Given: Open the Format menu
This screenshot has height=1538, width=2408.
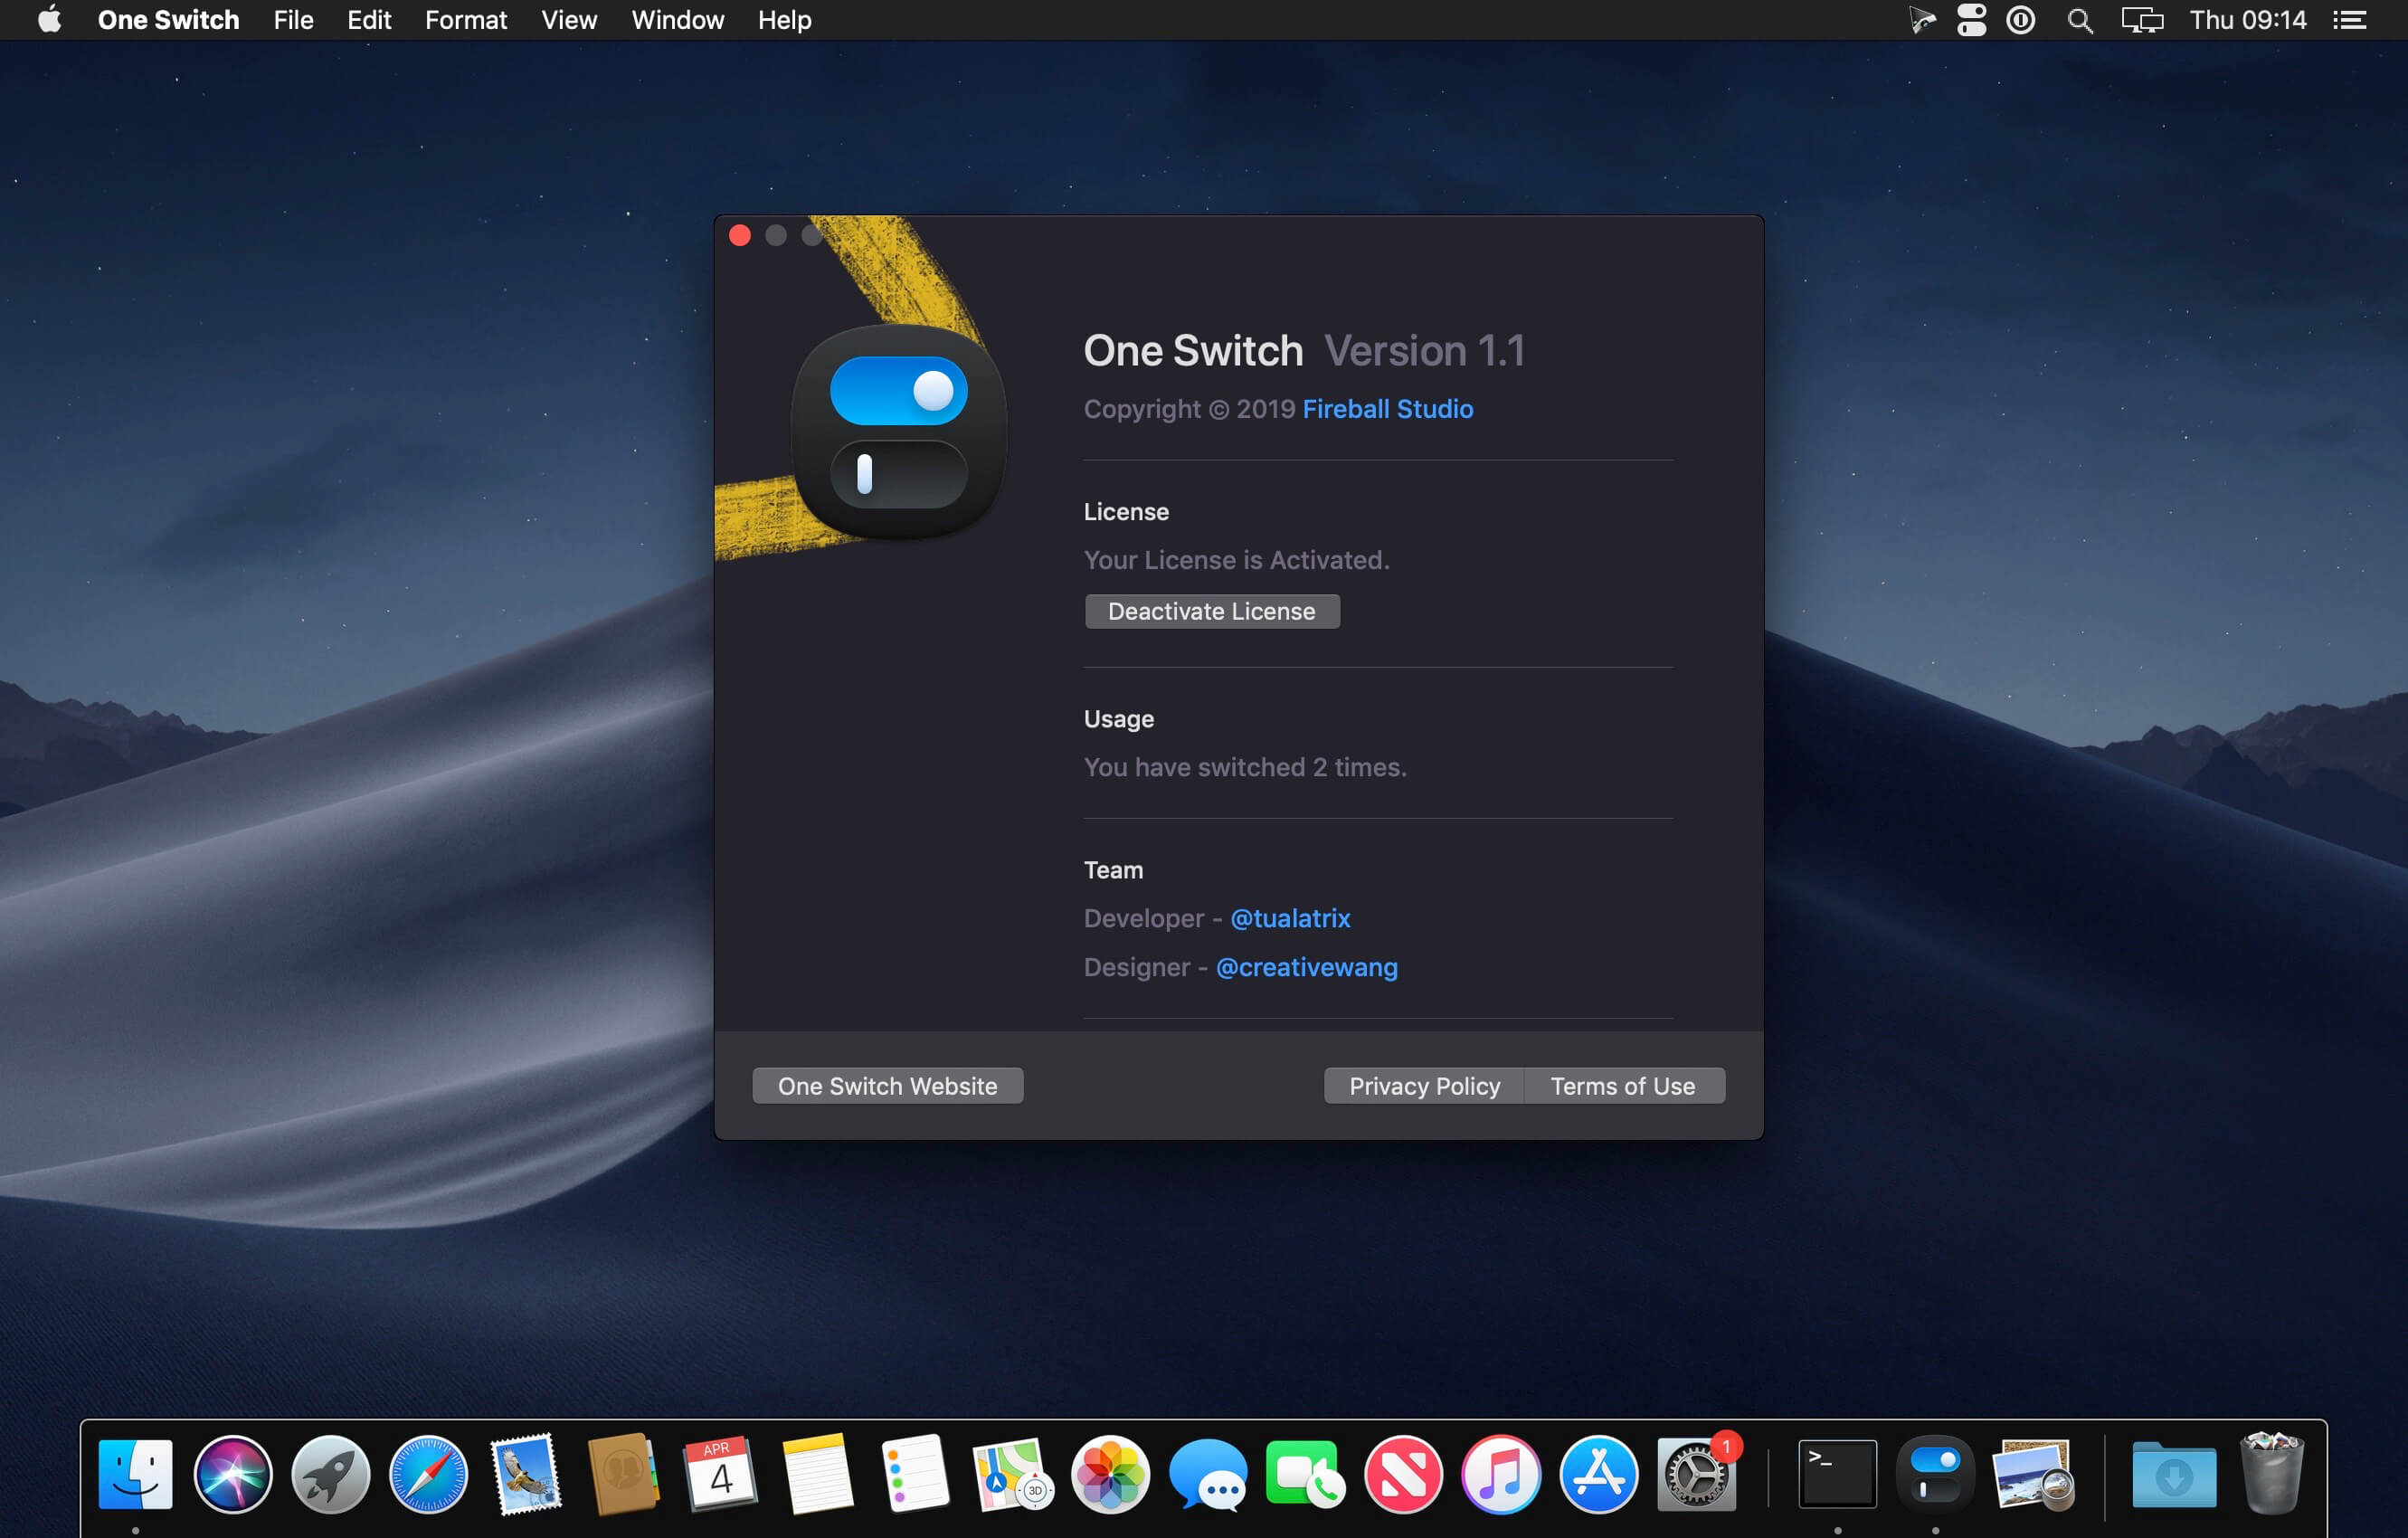Looking at the screenshot, I should pos(465,20).
